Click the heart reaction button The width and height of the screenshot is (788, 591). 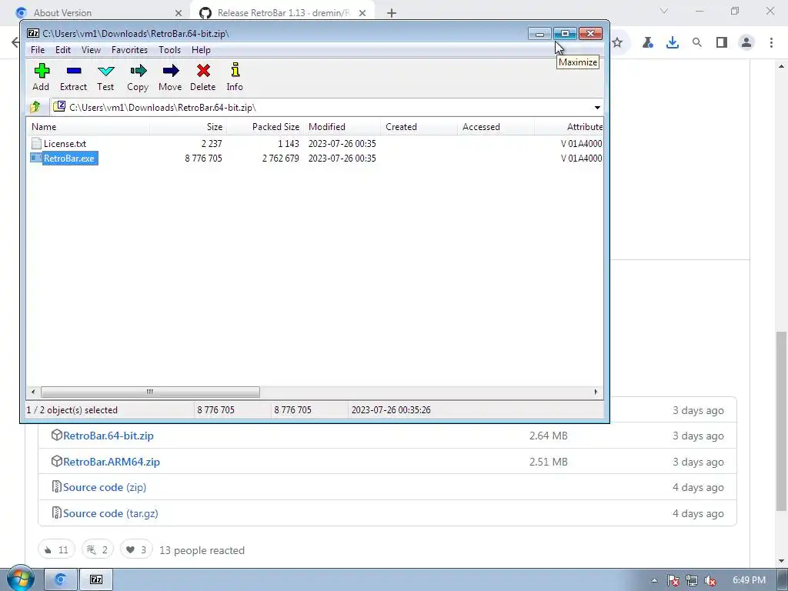[x=136, y=549]
